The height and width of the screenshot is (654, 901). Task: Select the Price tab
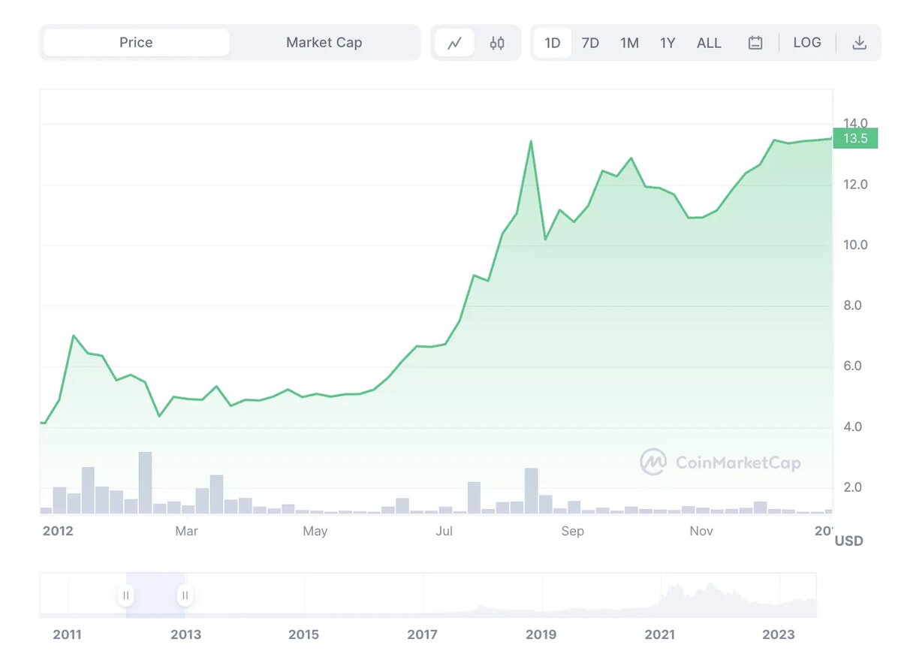[136, 43]
